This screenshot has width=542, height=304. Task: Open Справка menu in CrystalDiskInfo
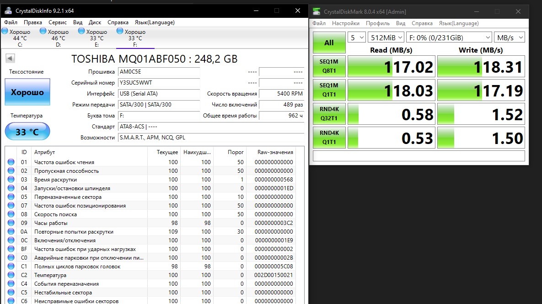click(x=118, y=22)
